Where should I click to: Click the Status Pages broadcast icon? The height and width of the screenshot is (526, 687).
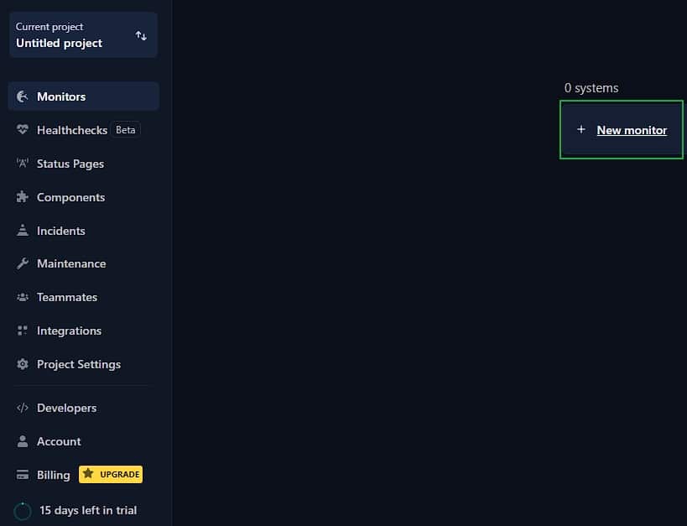click(23, 164)
